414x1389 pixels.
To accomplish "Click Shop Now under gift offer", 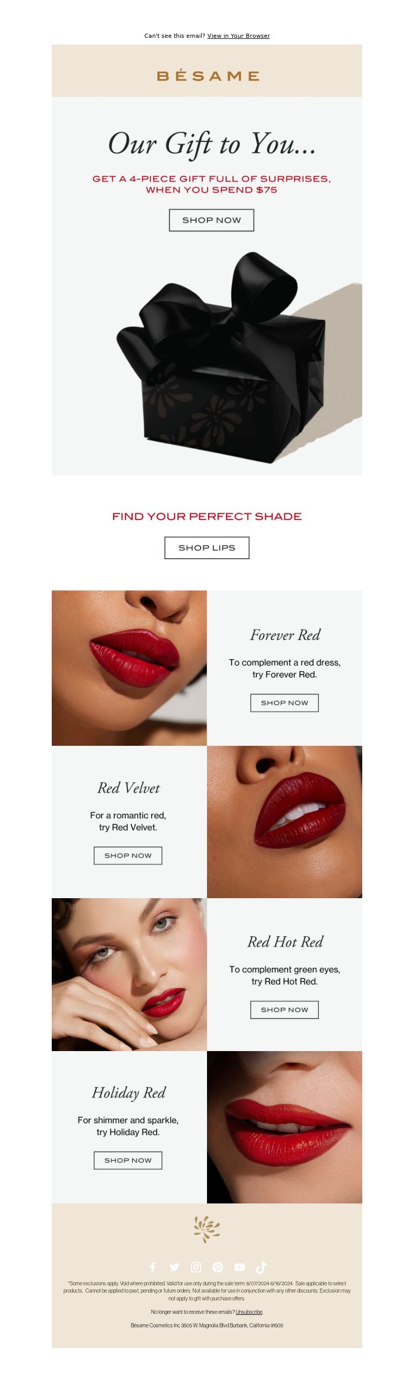I will [212, 220].
